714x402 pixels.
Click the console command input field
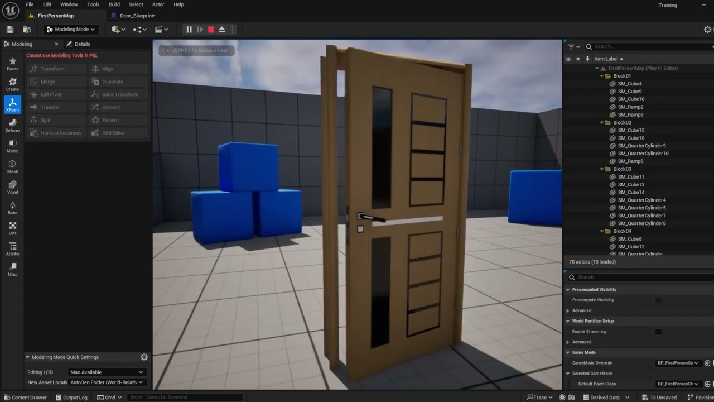point(184,398)
